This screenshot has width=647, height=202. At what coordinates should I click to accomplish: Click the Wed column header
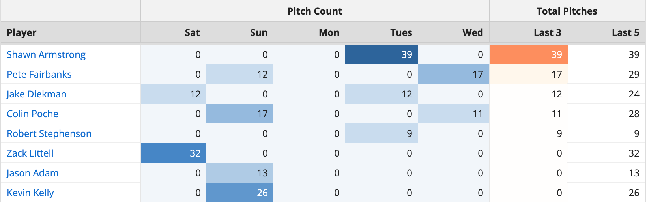[x=473, y=32]
